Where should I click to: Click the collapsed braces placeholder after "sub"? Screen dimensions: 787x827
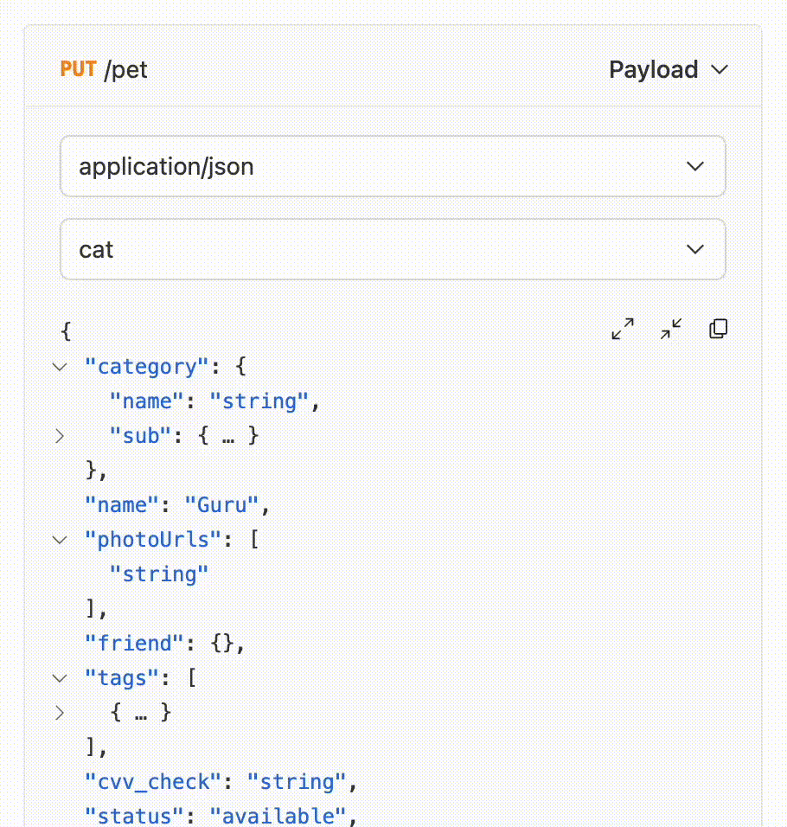228,436
